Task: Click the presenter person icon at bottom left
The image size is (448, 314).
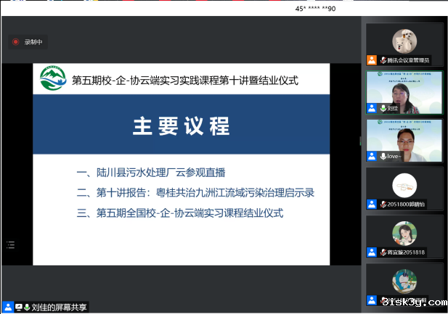Action: [x=8, y=307]
